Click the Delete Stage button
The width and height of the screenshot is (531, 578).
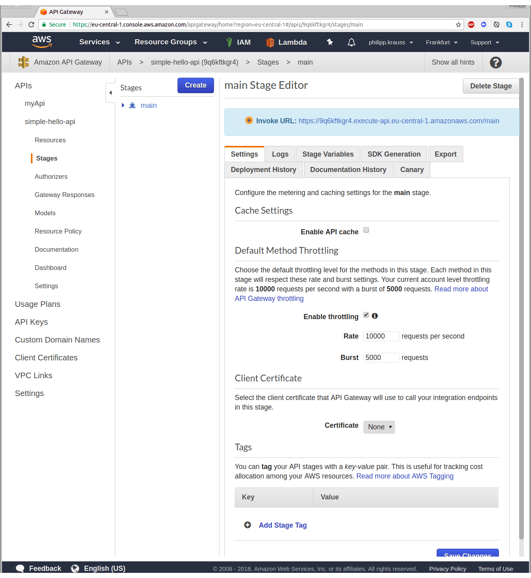coord(491,86)
